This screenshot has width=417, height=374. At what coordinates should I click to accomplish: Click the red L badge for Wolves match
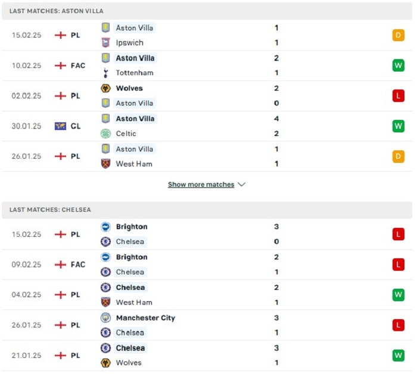coord(398,95)
